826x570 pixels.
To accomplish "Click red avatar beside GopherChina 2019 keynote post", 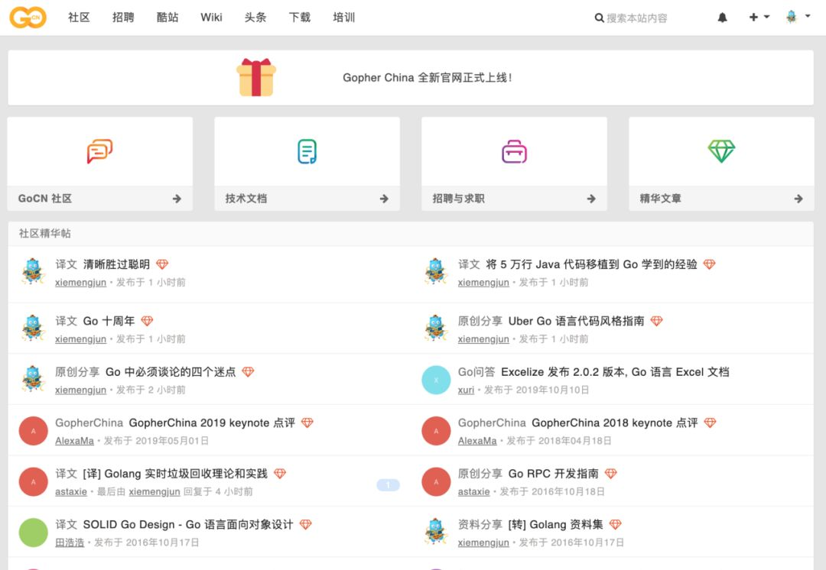I will [x=33, y=430].
